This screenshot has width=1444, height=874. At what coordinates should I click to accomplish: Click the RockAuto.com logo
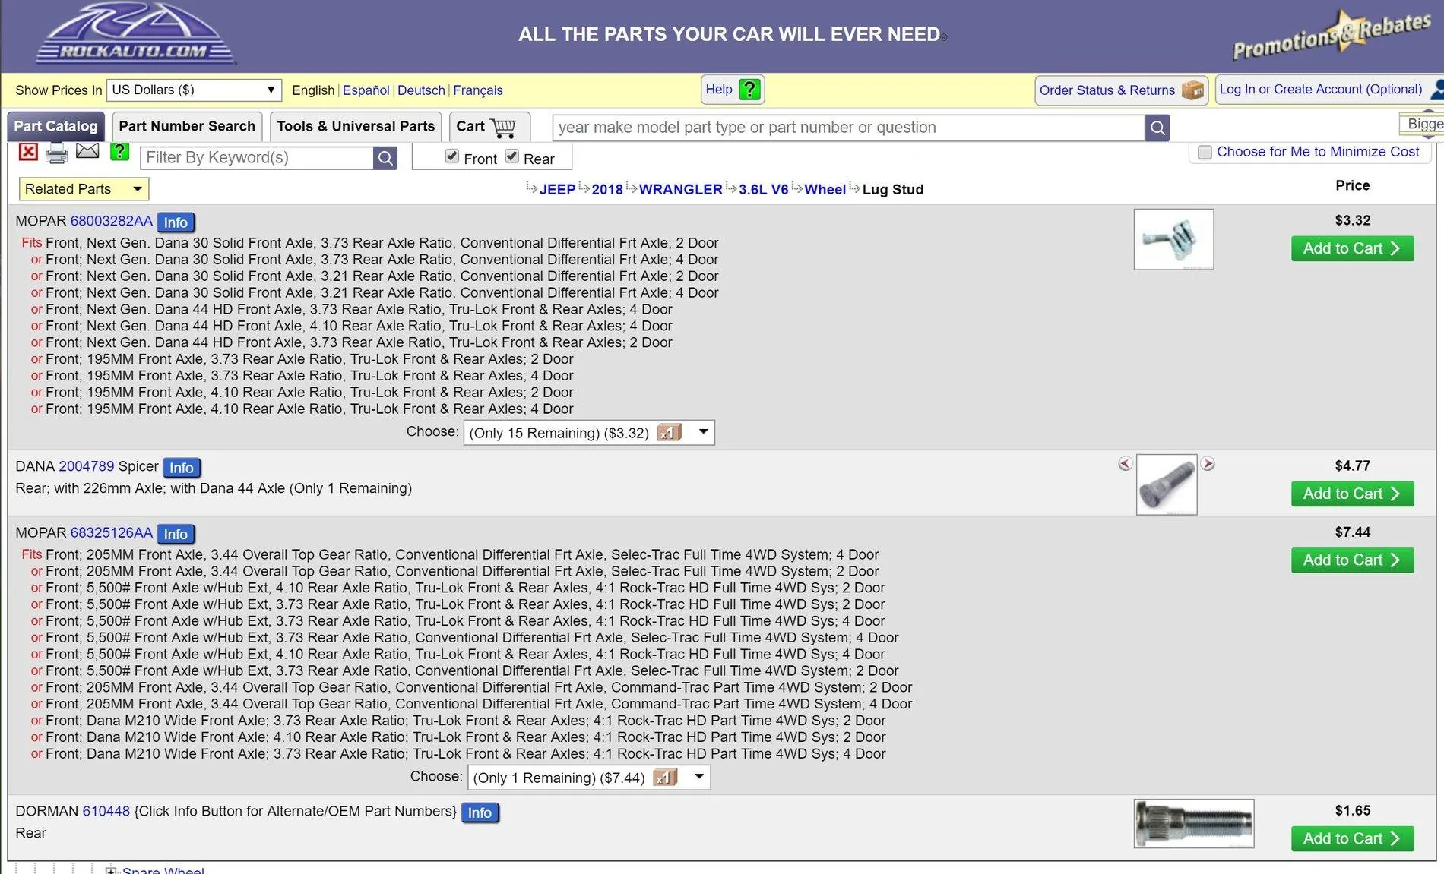(135, 33)
